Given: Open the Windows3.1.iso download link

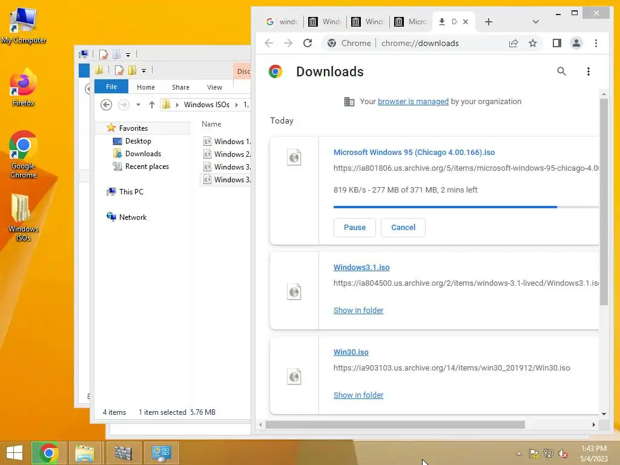Looking at the screenshot, I should (361, 267).
